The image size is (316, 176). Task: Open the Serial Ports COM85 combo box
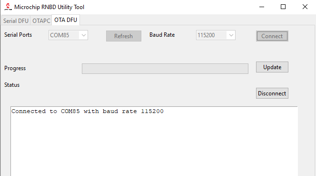click(68, 35)
